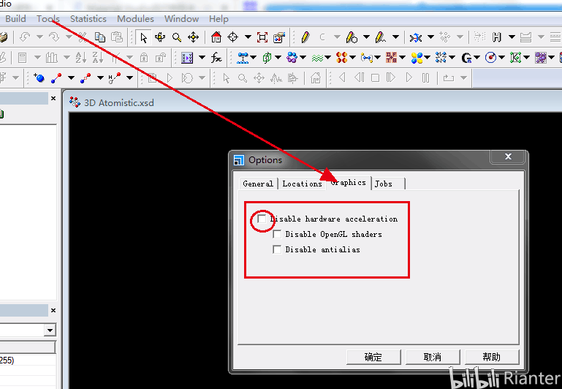Close the Options dialog with X
562x389 pixels.
tap(508, 156)
